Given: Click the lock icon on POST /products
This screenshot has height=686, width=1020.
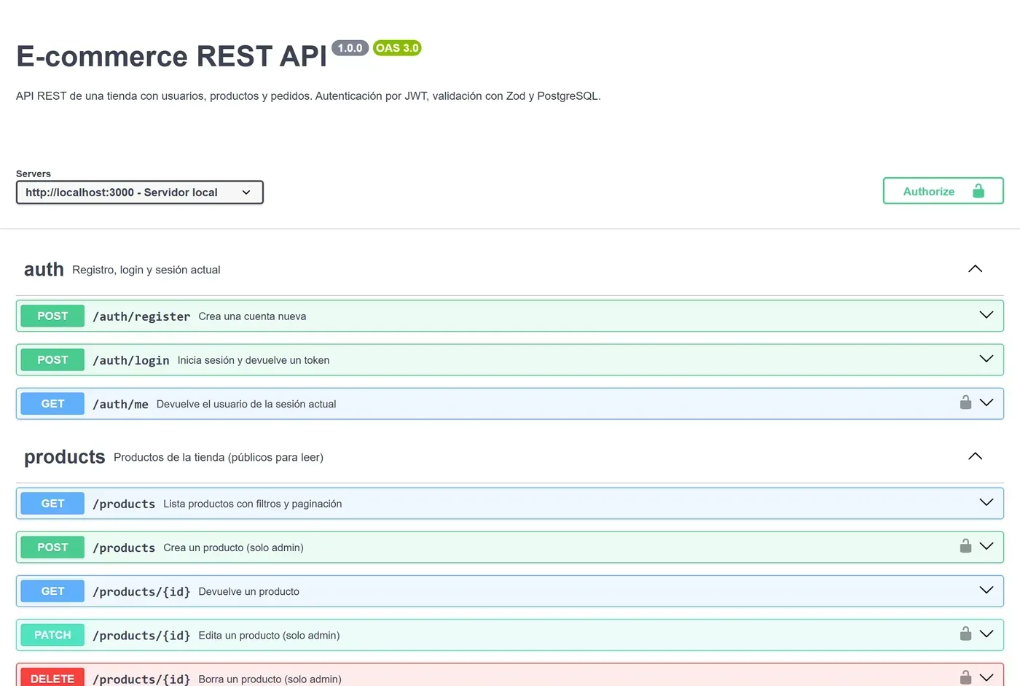Looking at the screenshot, I should [965, 546].
